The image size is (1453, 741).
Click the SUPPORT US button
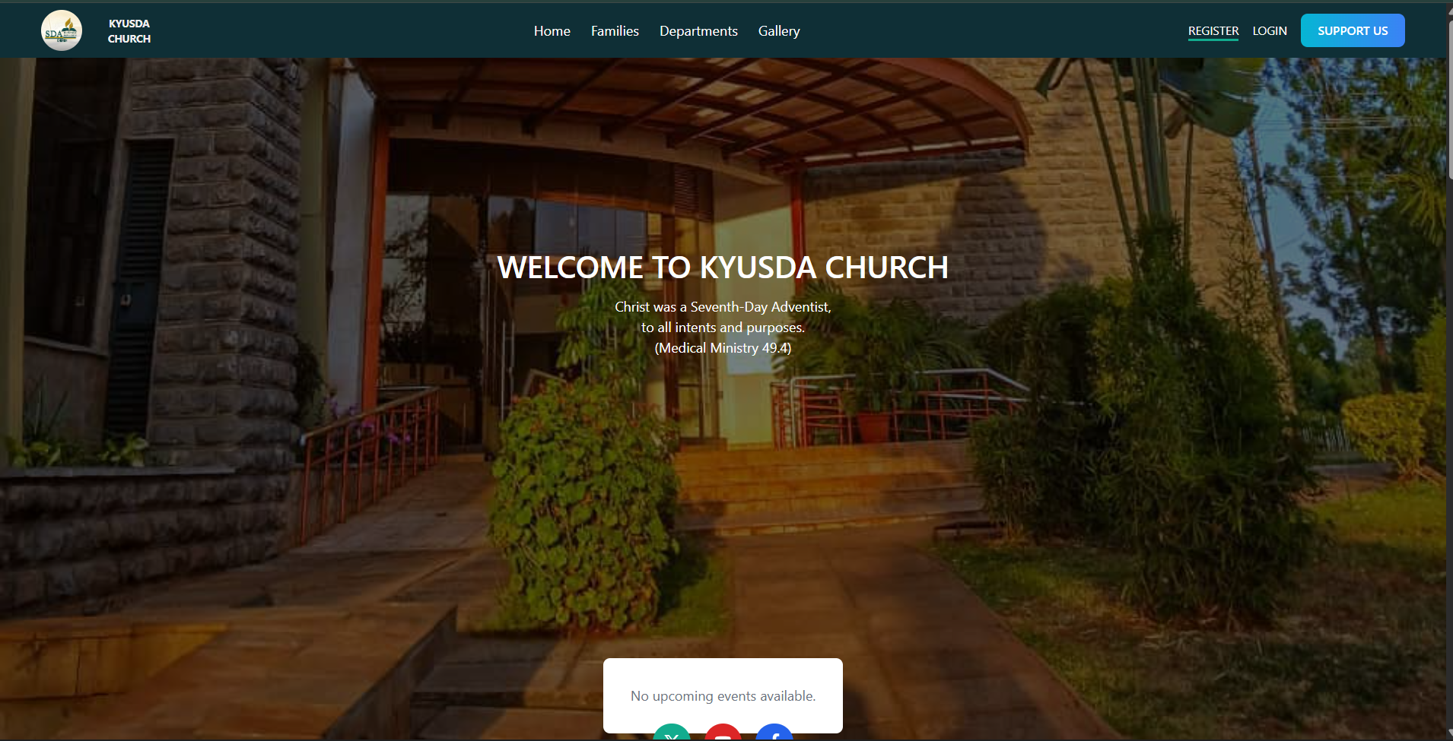pyautogui.click(x=1353, y=30)
